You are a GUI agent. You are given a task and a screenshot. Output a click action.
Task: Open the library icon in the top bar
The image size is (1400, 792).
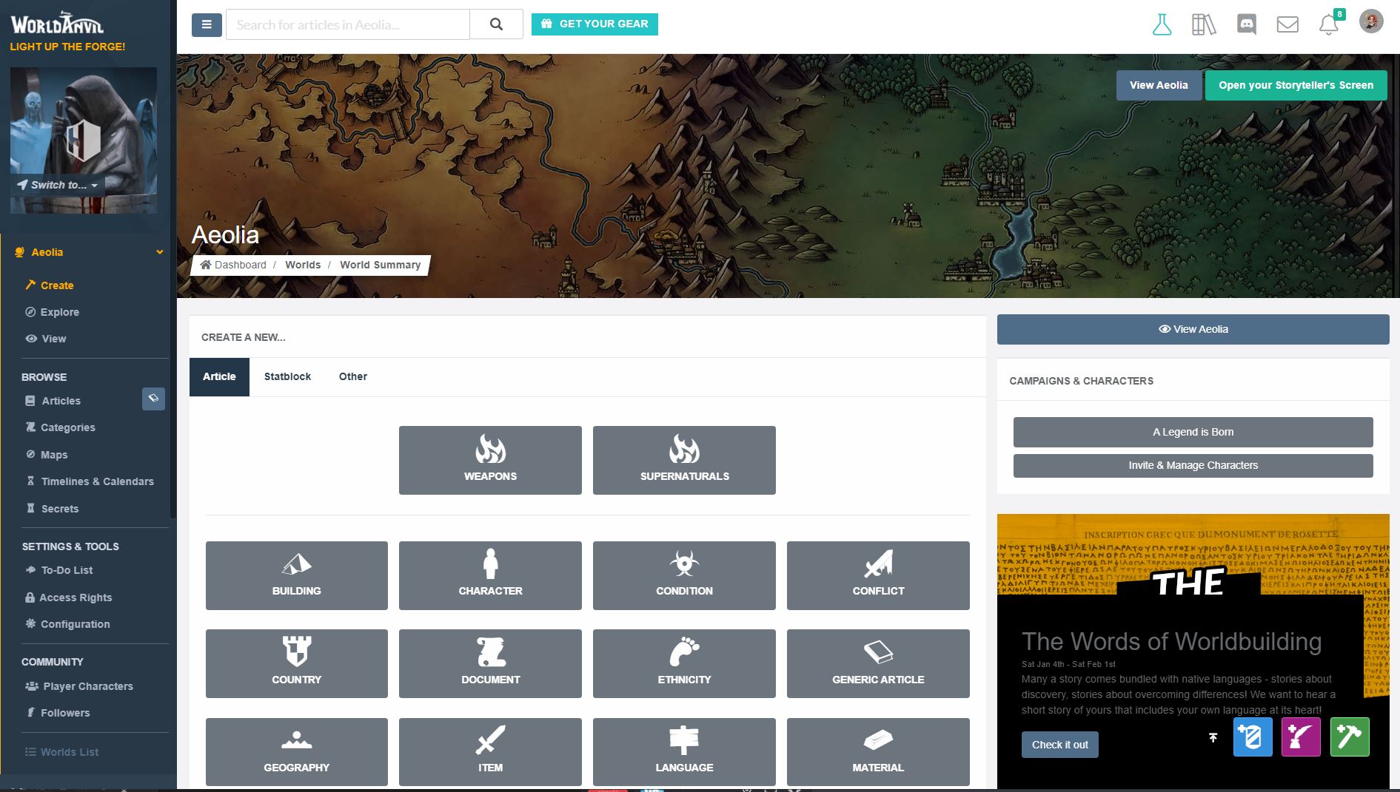1203,24
